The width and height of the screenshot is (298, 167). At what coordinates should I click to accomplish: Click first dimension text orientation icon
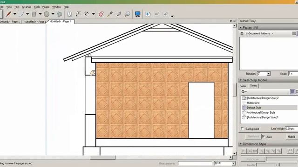coord(262,151)
